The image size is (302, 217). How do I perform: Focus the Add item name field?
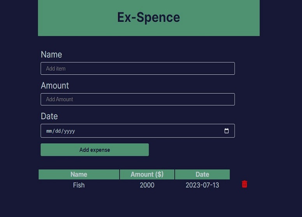[x=137, y=69]
